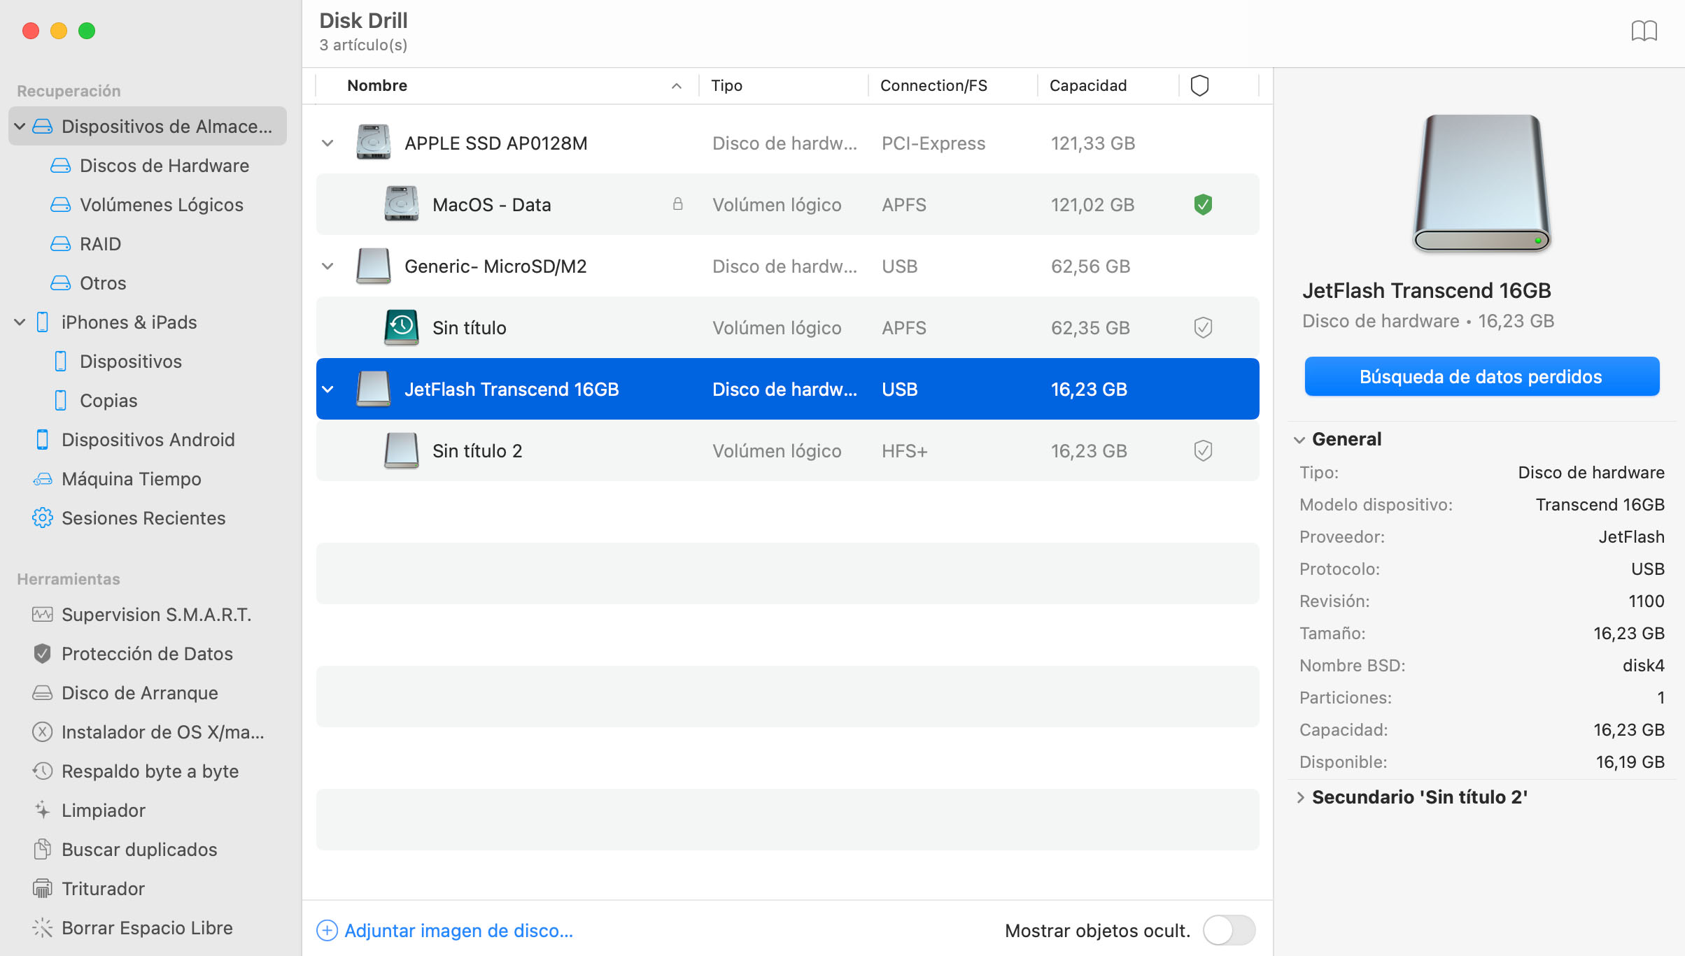Click the lock icon beside MacOS - Data
1685x956 pixels.
click(677, 204)
